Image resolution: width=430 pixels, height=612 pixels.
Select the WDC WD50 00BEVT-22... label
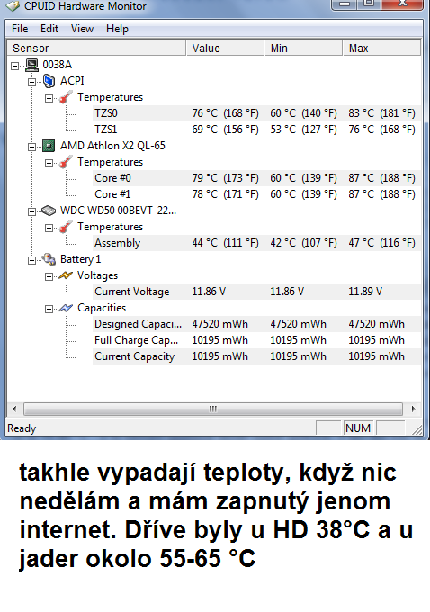tap(118, 211)
